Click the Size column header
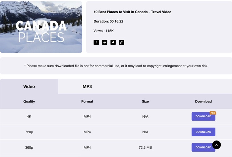The image size is (232, 157). tap(145, 101)
